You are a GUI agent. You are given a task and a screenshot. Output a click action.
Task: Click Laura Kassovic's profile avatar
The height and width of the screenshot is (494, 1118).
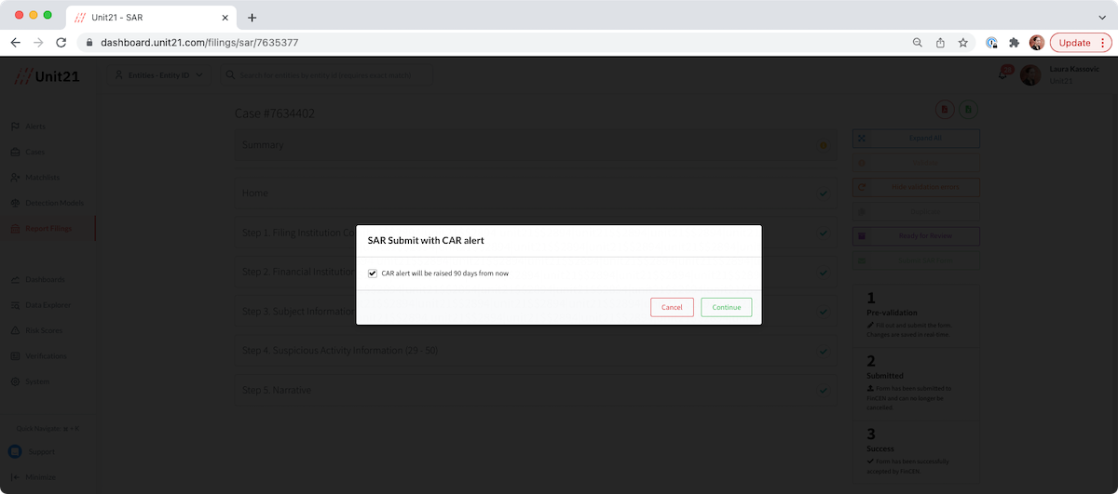pyautogui.click(x=1029, y=75)
